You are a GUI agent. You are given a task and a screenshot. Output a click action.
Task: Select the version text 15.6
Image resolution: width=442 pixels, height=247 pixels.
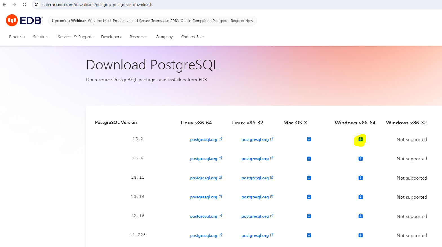tap(138, 158)
